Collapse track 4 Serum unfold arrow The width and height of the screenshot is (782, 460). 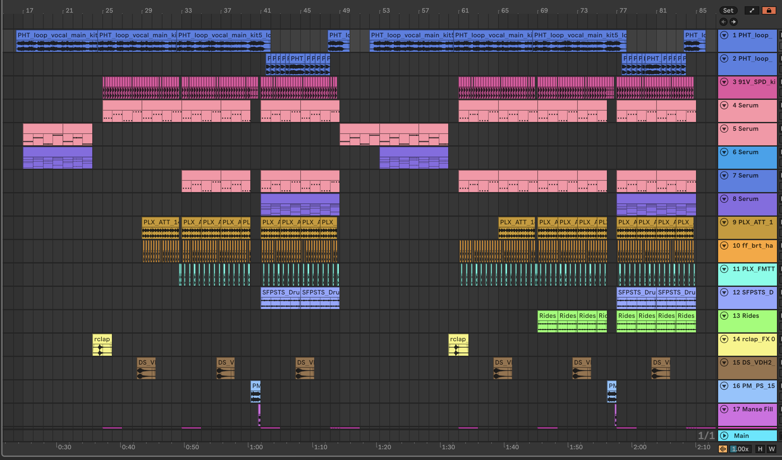724,105
